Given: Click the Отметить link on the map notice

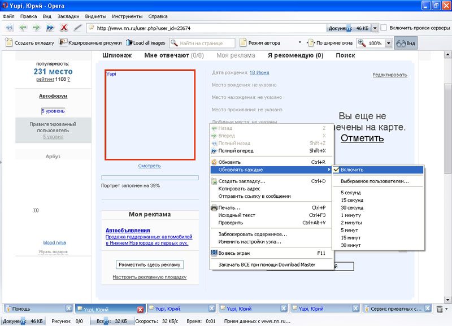Looking at the screenshot, I should (362, 138).
